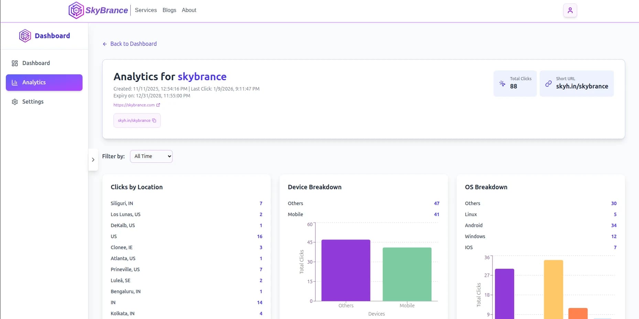The width and height of the screenshot is (639, 319).
Task: Click the external link icon beside skybrance.com
Action: coord(158,105)
